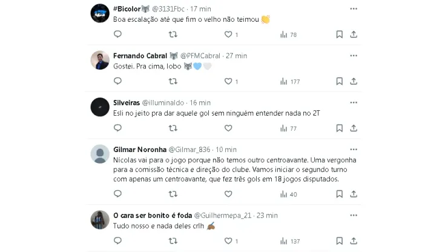Retweet Fernando Cabral's tweet
Screen dimensions: 448x252
(173, 81)
